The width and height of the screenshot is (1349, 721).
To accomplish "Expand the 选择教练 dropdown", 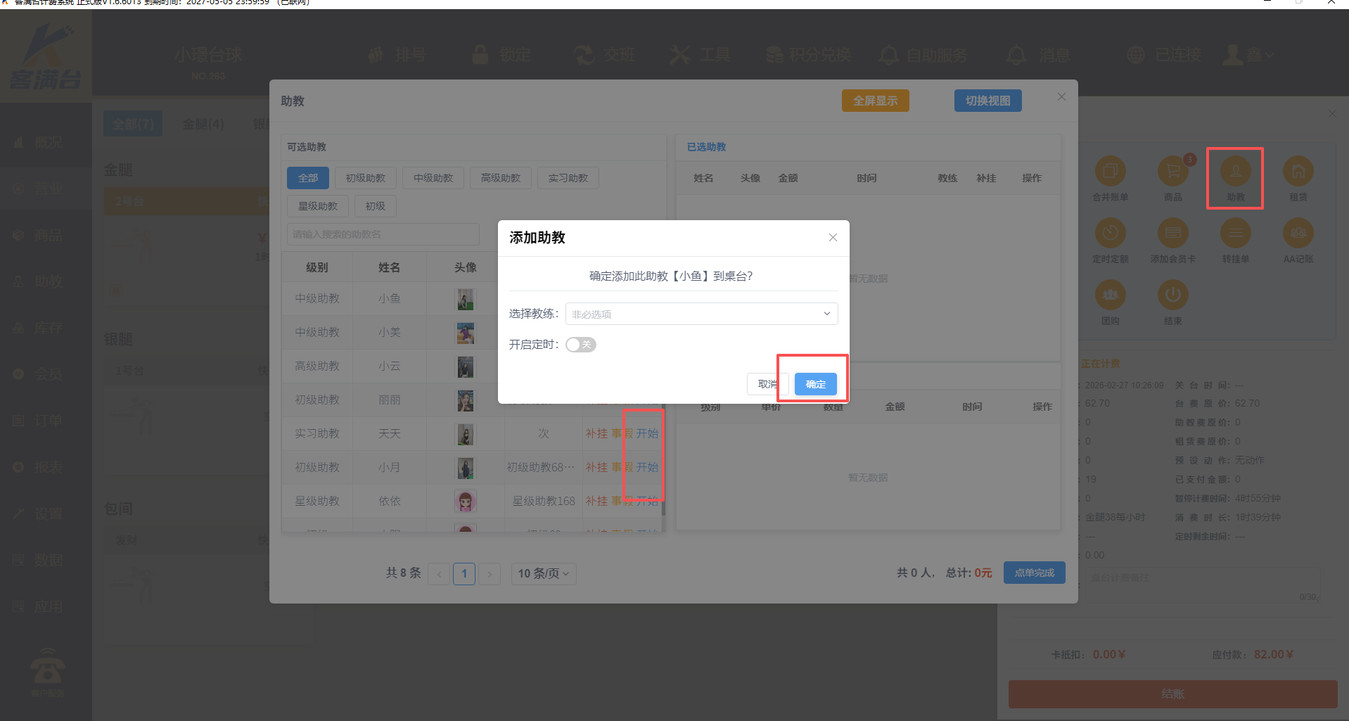I will click(701, 314).
